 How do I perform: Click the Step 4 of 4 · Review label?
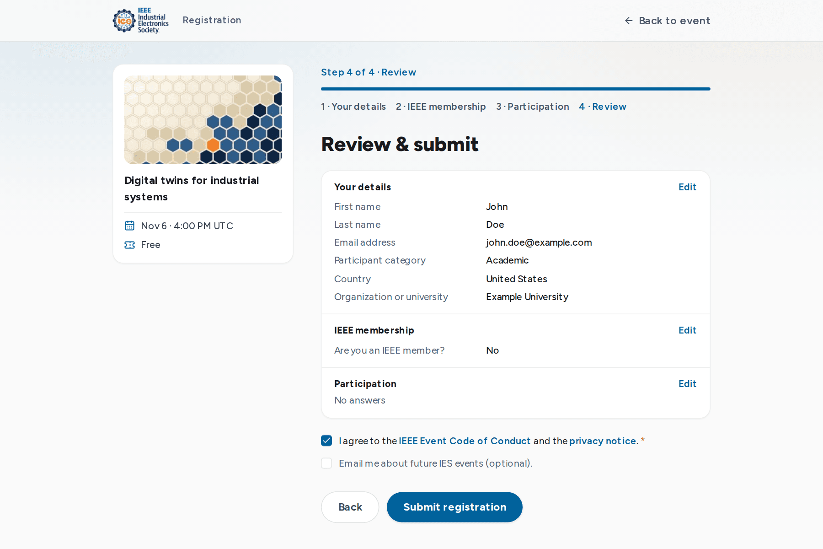click(369, 72)
